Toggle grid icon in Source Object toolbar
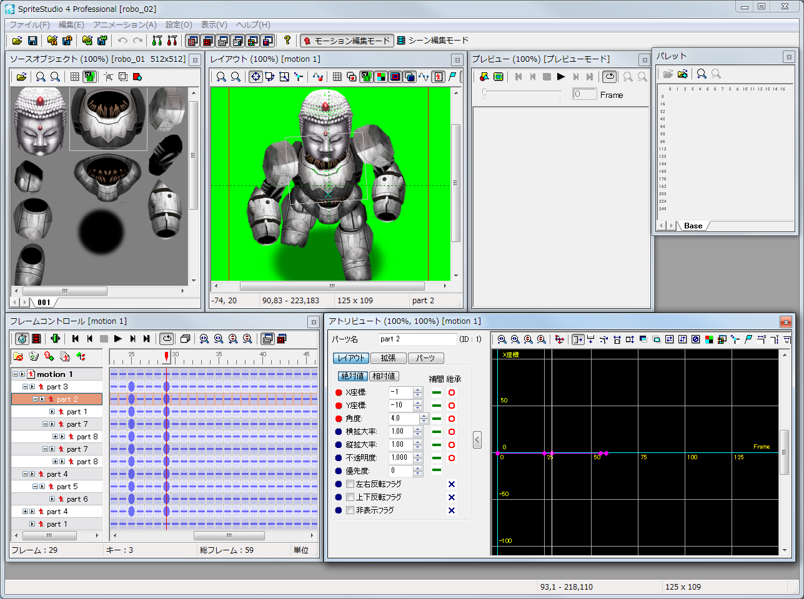Image resolution: width=804 pixels, height=599 pixels. click(x=75, y=77)
